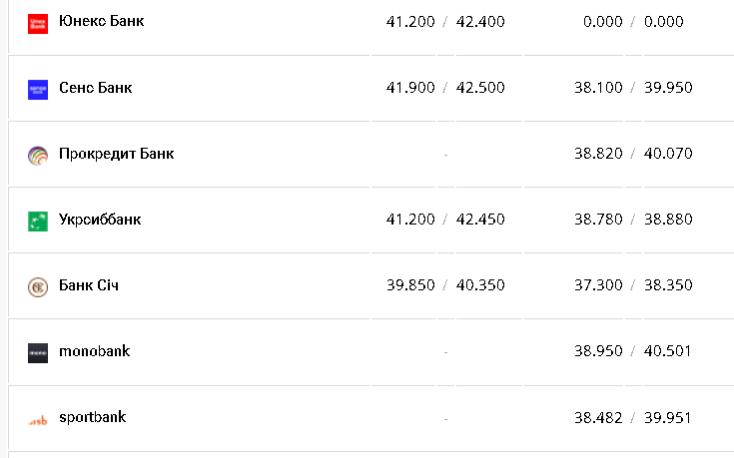Click the Банк Січ logo icon
734x458 pixels.
(38, 286)
